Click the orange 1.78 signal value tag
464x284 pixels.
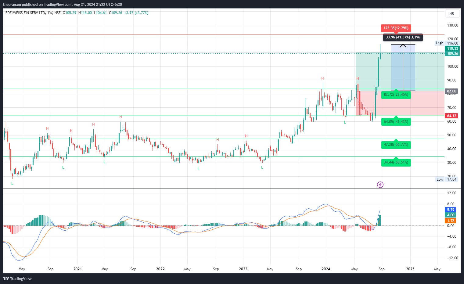coord(451,221)
